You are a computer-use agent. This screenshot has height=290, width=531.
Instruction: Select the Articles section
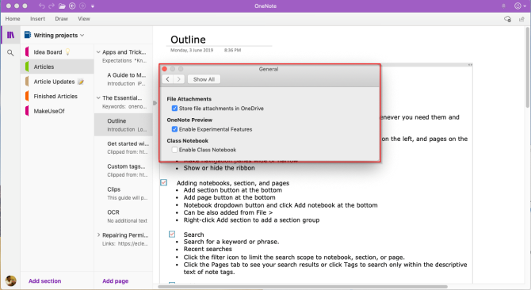coord(57,67)
